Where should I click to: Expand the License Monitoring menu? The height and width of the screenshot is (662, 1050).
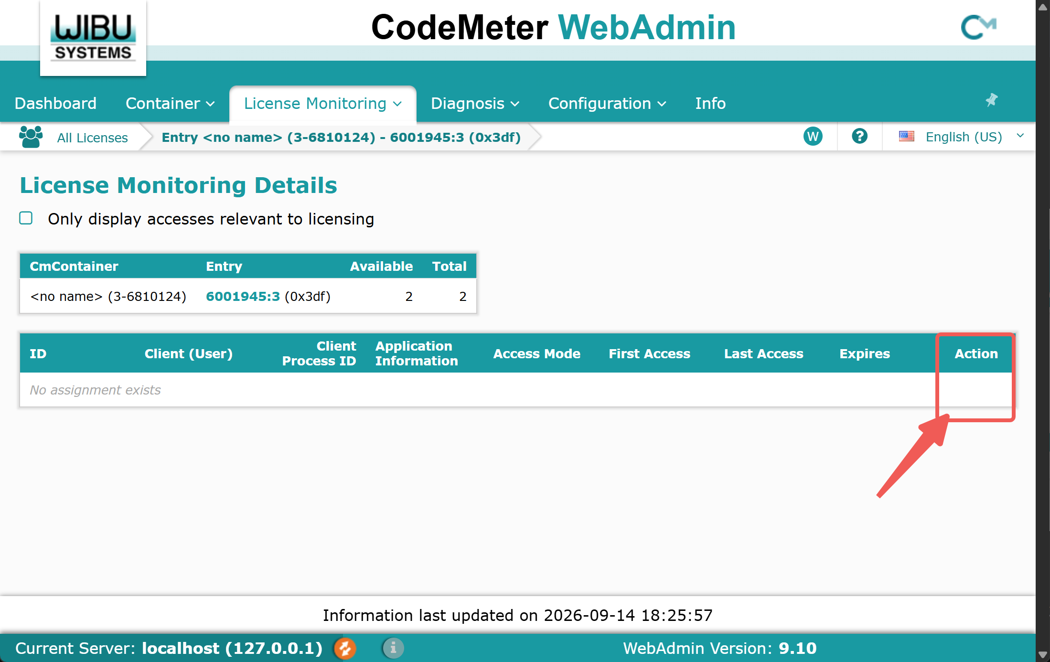point(323,104)
